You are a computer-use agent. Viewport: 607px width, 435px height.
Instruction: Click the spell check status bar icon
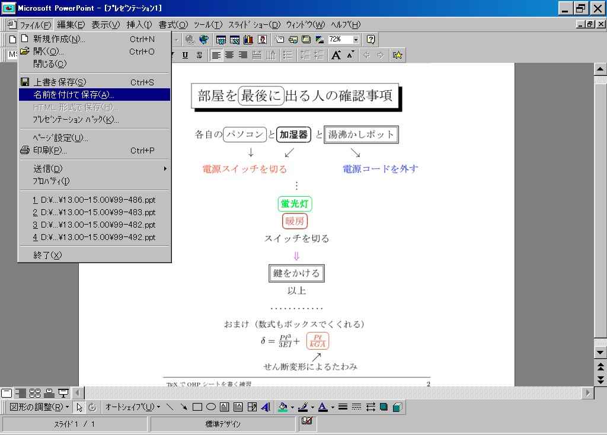tap(306, 421)
